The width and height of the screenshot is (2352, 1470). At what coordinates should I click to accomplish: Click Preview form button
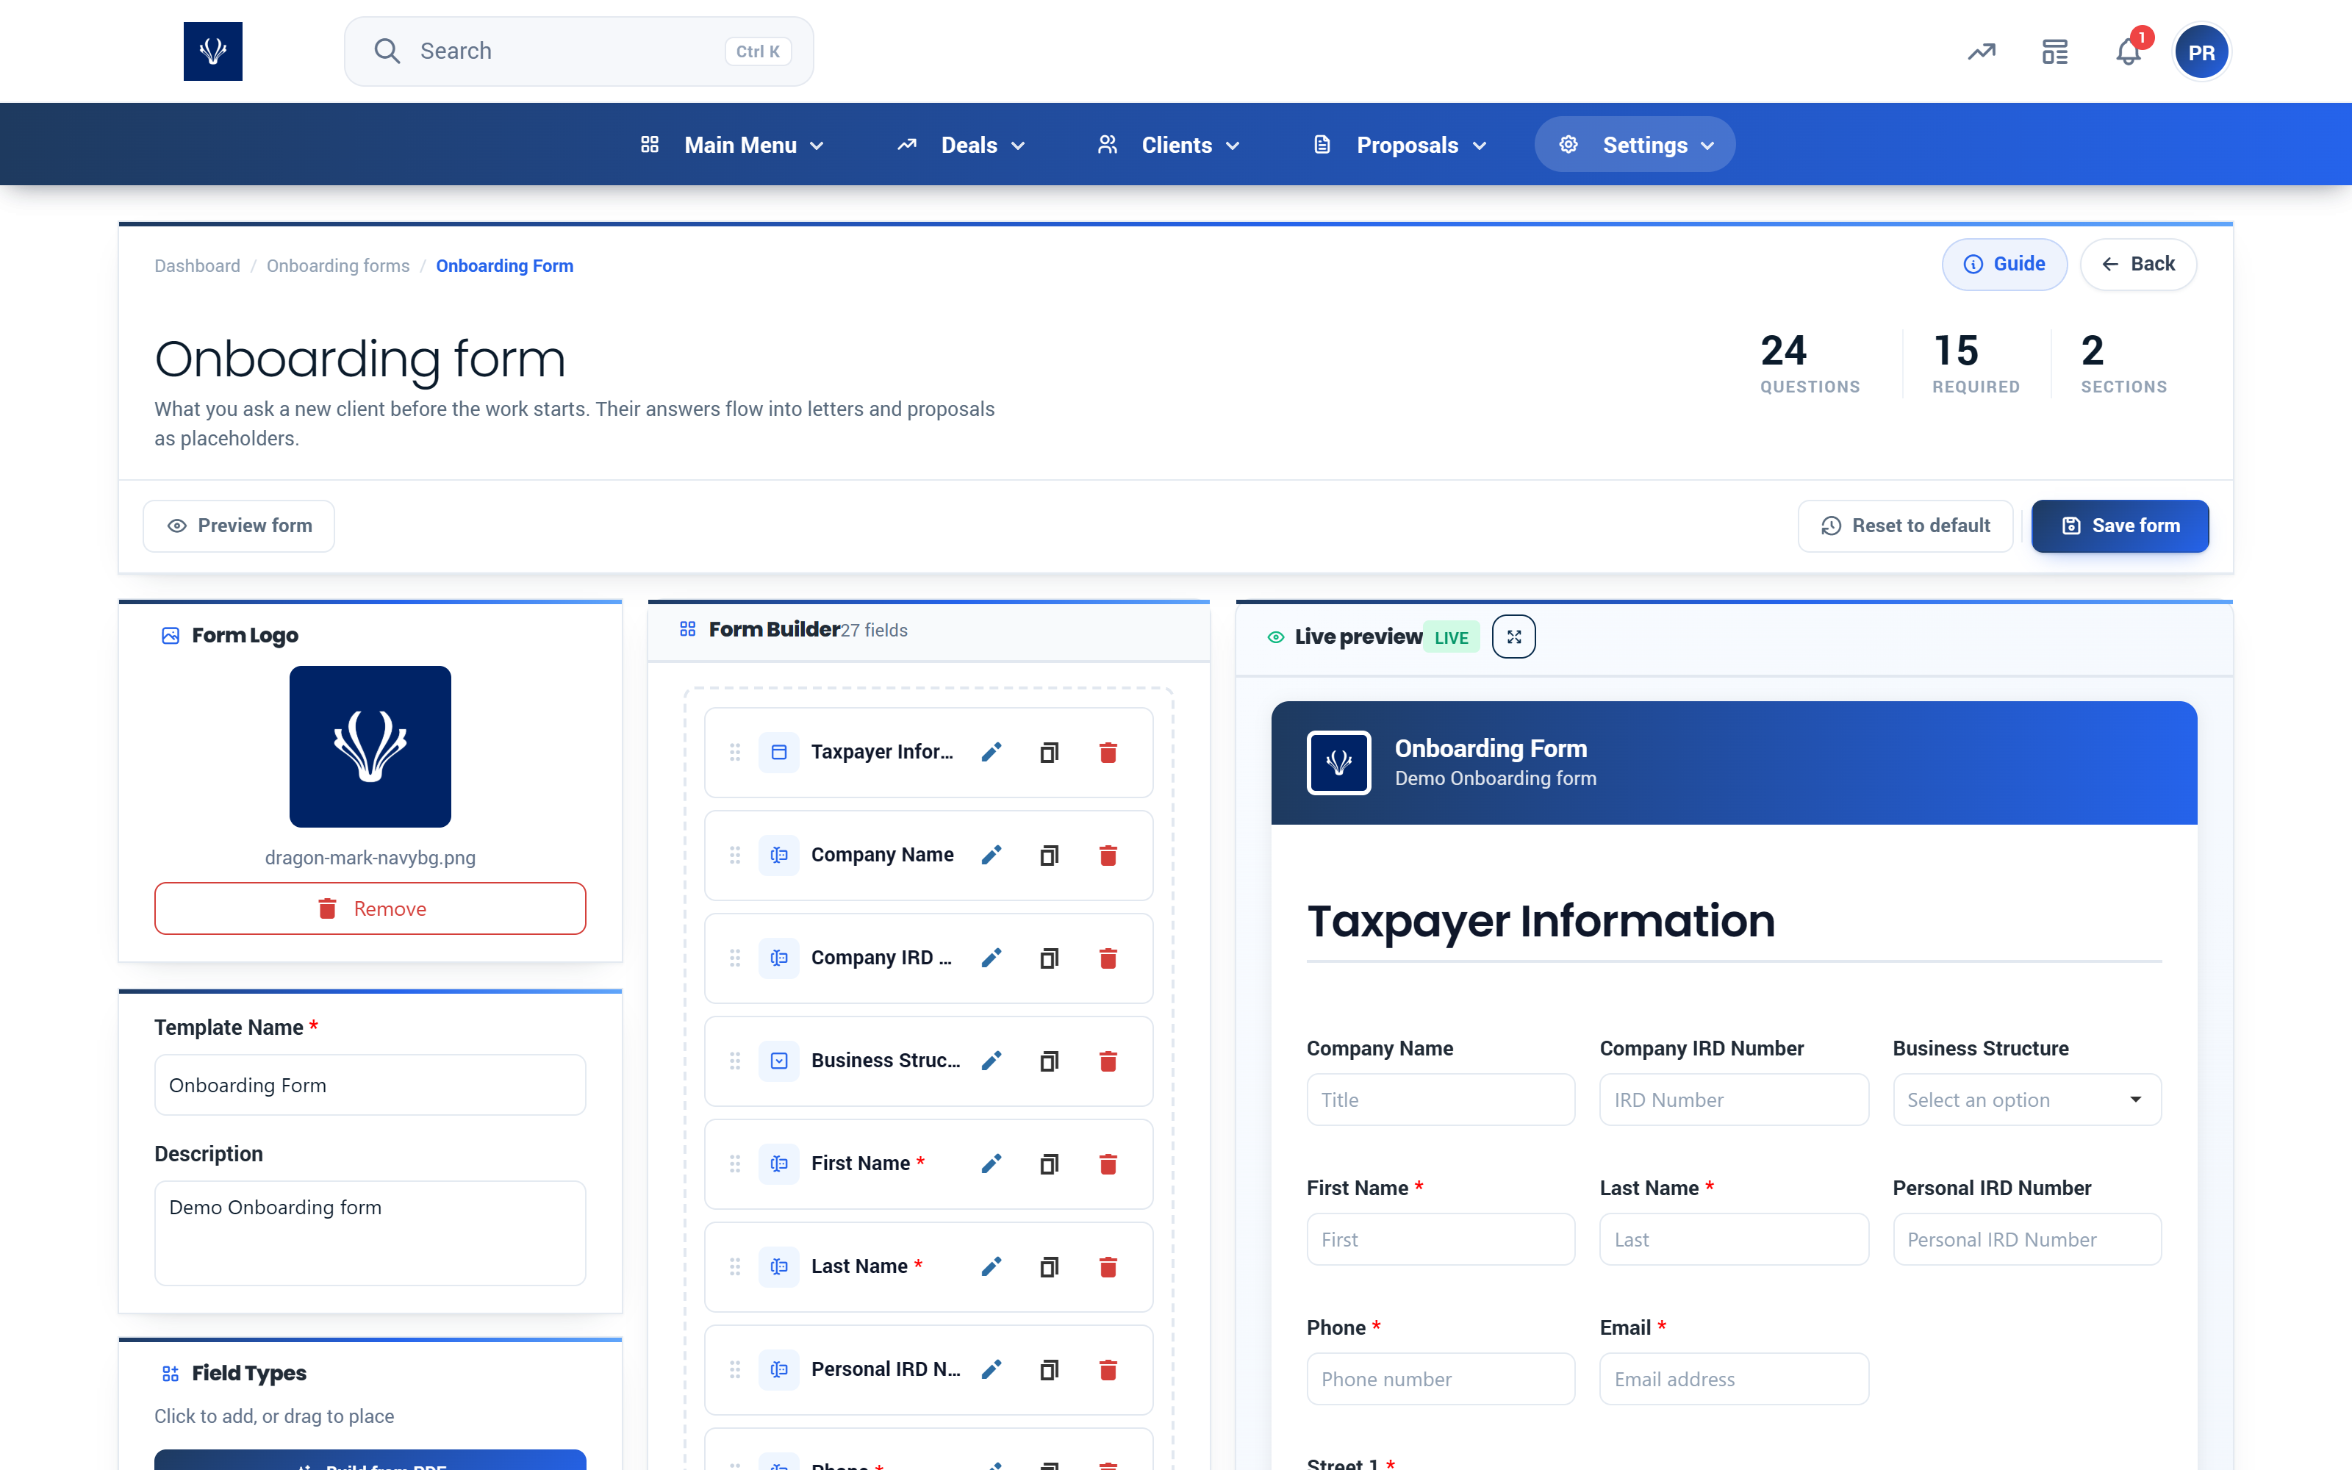click(x=239, y=526)
